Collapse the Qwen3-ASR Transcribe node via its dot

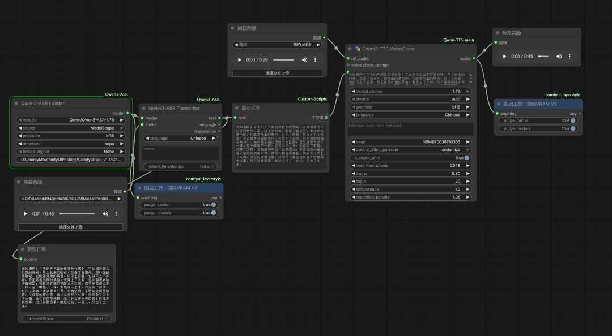pyautogui.click(x=143, y=109)
